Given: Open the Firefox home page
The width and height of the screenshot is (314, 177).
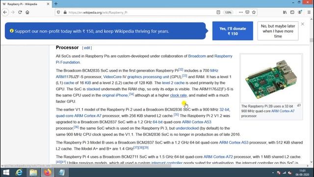Looking at the screenshot, I should point(27,12).
